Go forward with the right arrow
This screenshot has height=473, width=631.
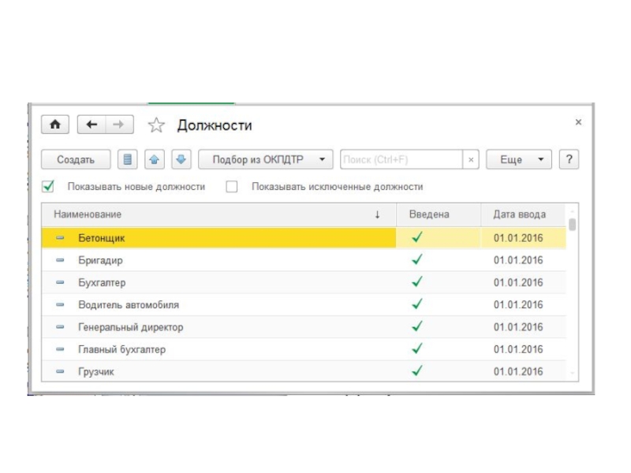coord(118,125)
